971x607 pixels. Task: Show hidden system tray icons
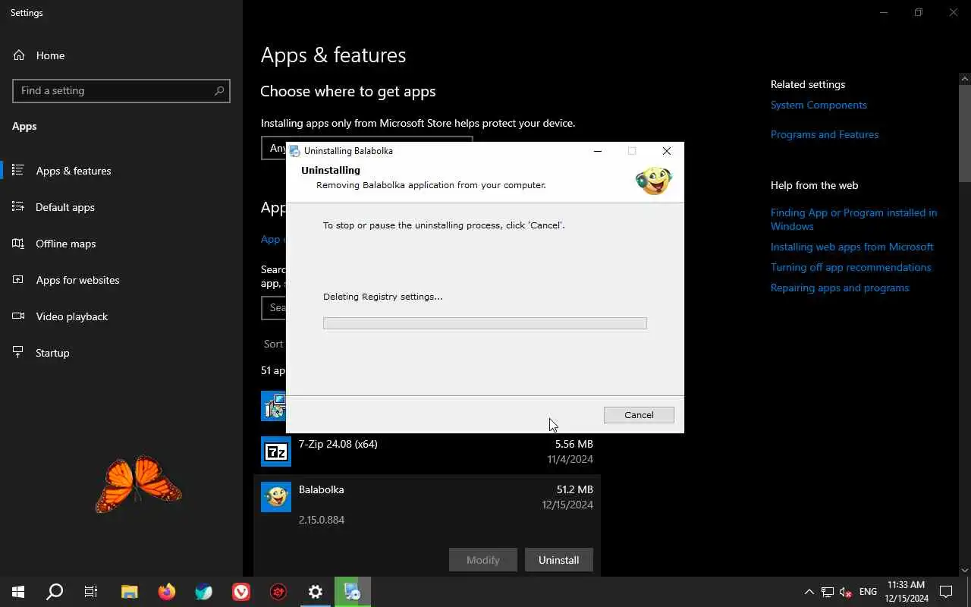(809, 592)
